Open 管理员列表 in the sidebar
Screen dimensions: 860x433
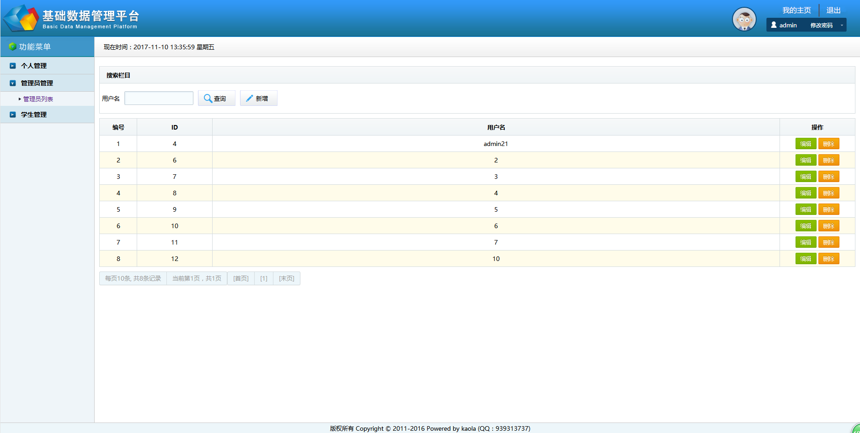(x=38, y=99)
